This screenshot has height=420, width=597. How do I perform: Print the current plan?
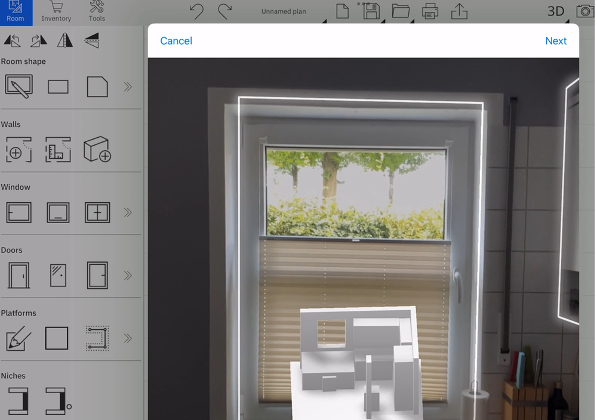(430, 11)
